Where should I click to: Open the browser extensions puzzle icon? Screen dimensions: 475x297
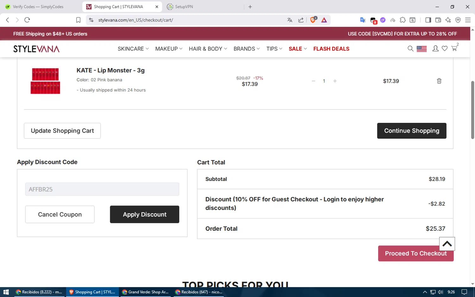(x=403, y=20)
